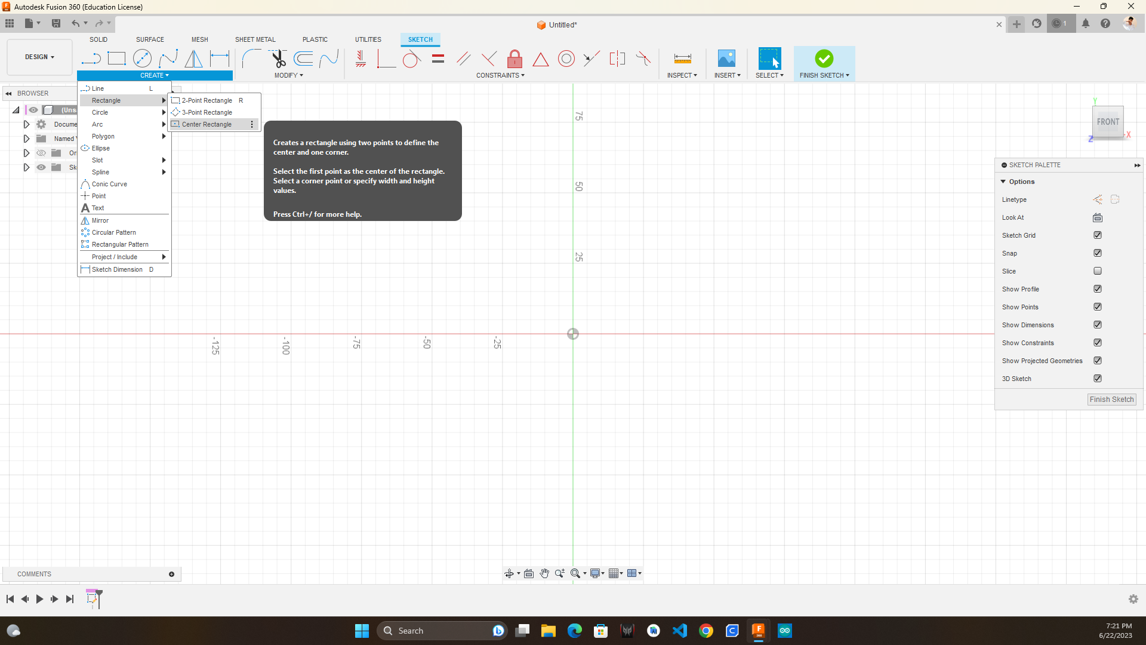Click the Concentric constraint icon
Image resolution: width=1146 pixels, height=645 pixels.
click(566, 59)
